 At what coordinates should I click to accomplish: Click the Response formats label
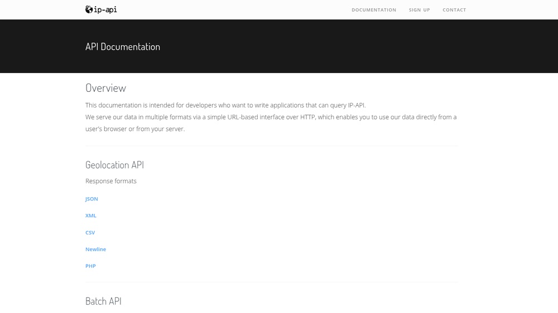pos(111,181)
